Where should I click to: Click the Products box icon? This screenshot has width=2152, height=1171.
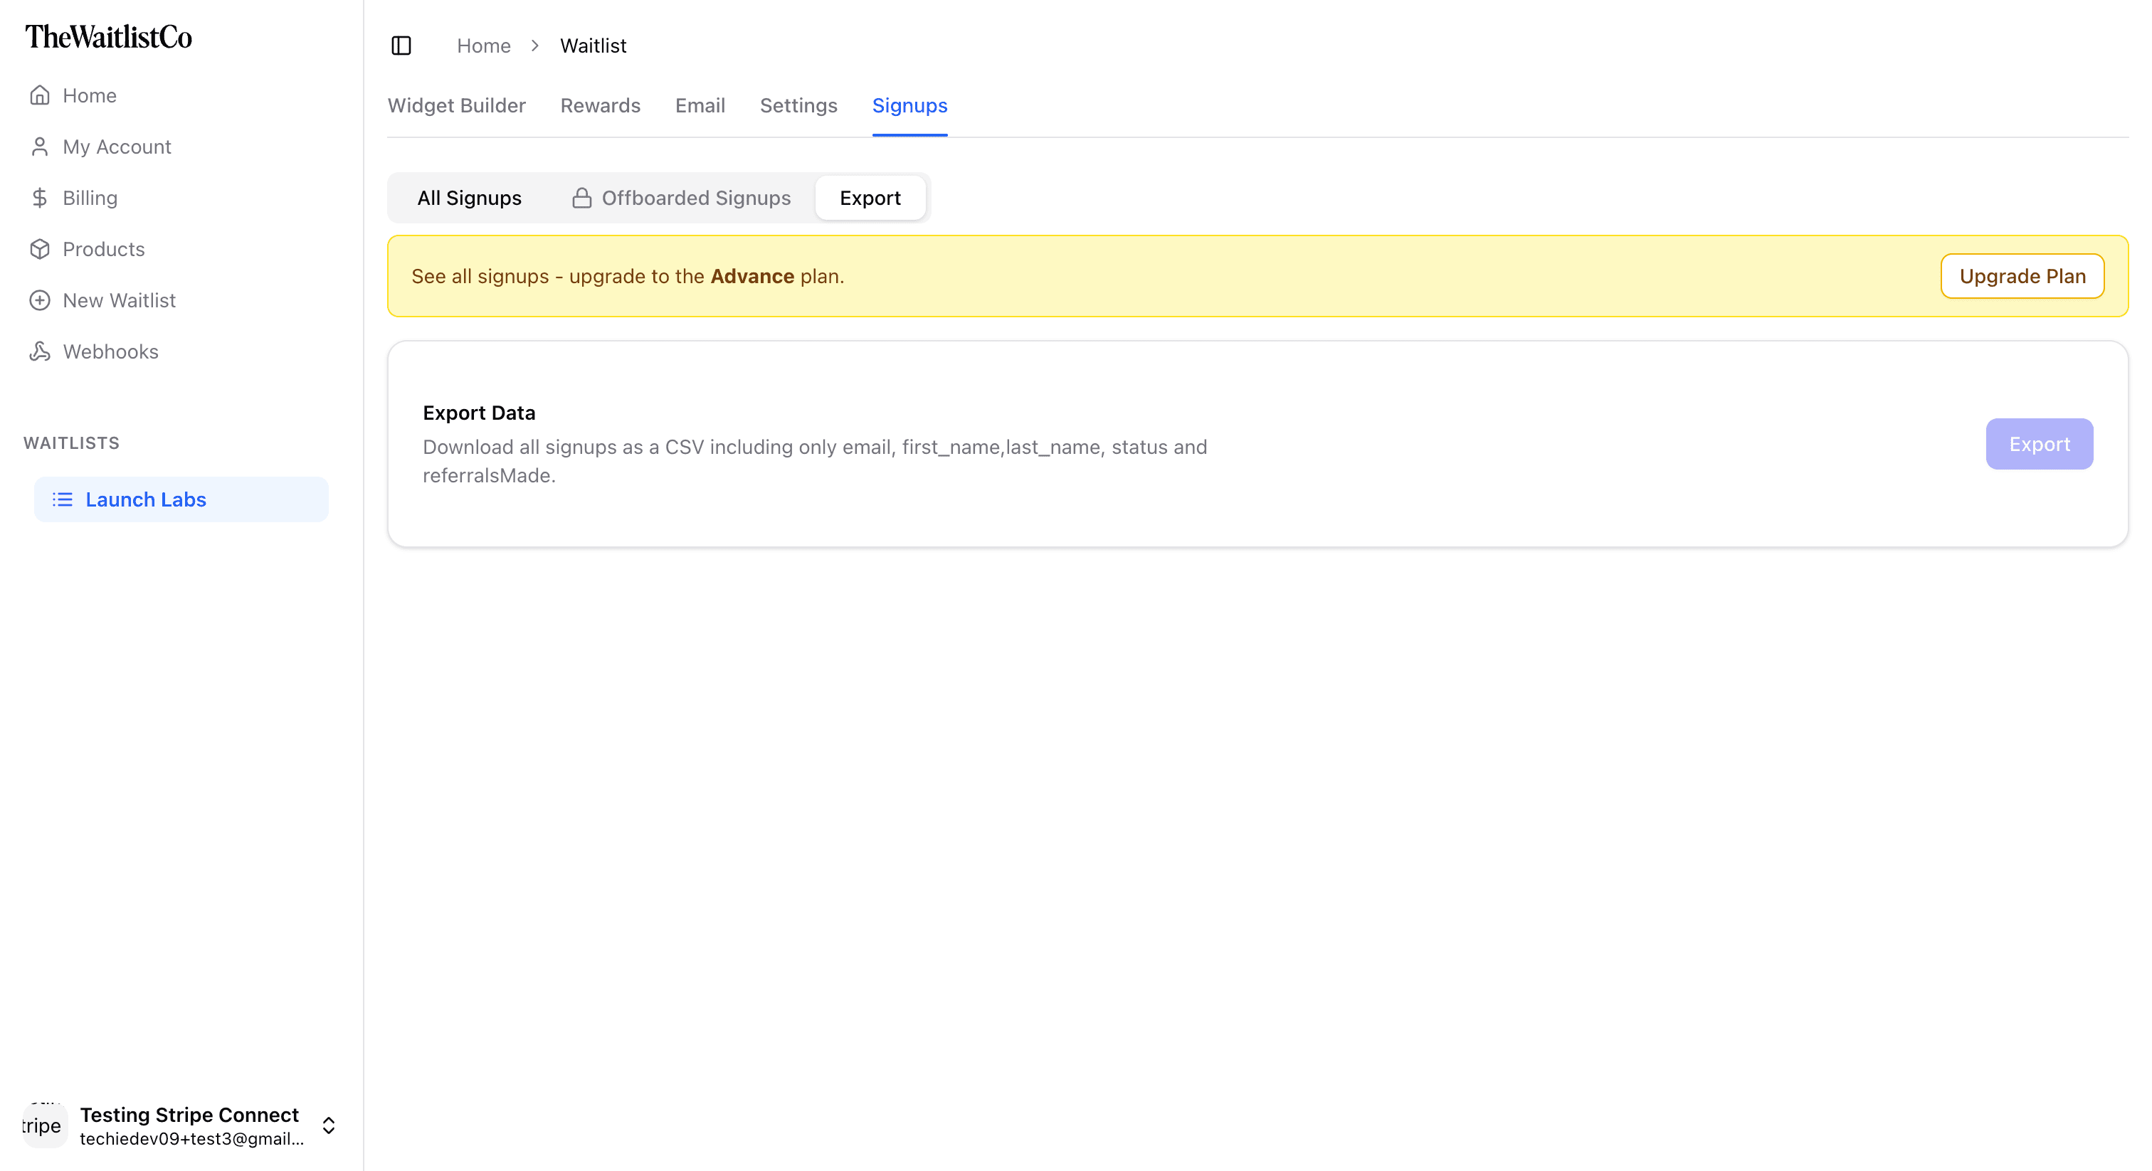pos(39,249)
